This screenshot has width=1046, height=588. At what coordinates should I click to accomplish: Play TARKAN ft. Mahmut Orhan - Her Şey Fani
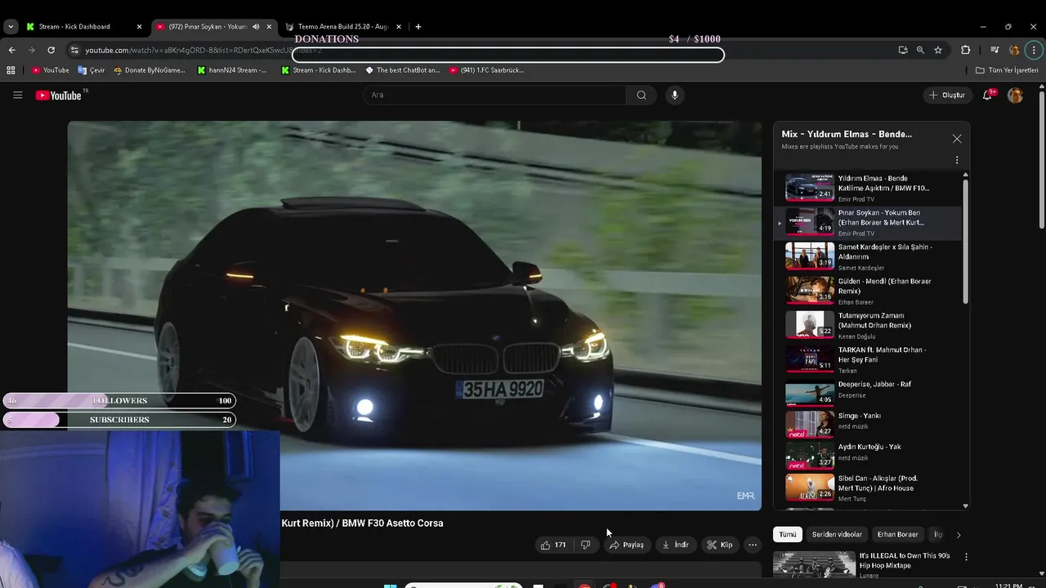click(867, 359)
